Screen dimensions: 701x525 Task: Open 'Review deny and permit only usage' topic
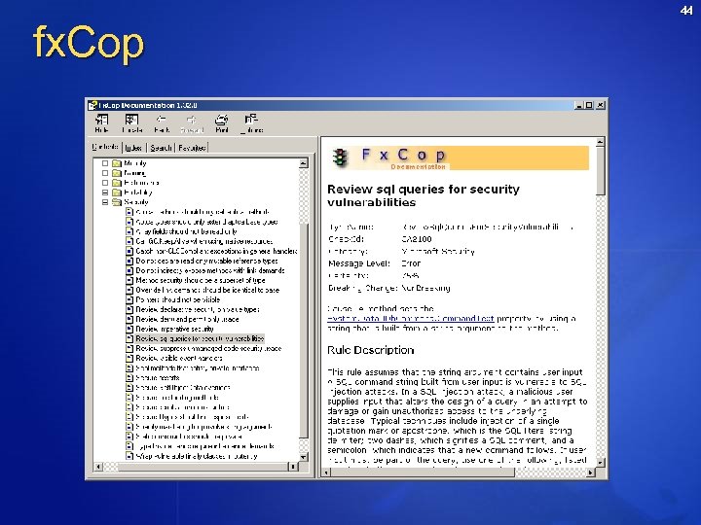[x=187, y=319]
